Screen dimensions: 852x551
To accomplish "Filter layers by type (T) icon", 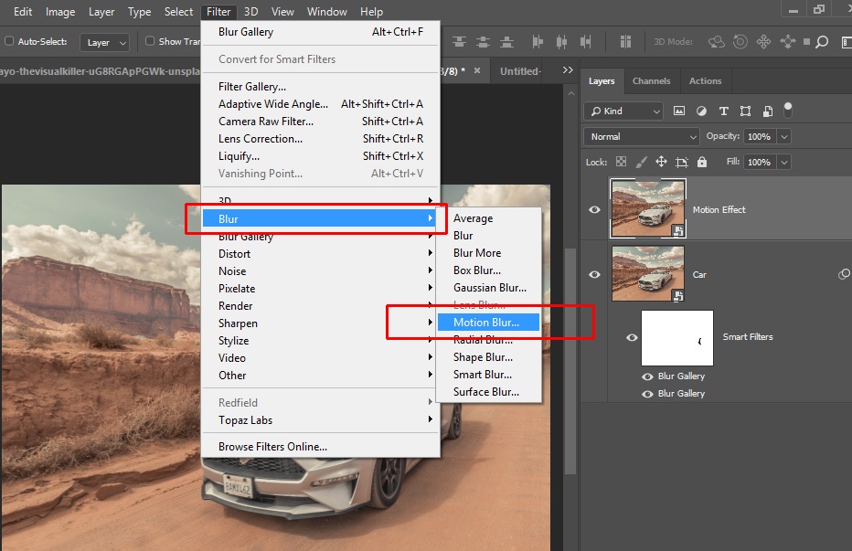I will point(724,111).
